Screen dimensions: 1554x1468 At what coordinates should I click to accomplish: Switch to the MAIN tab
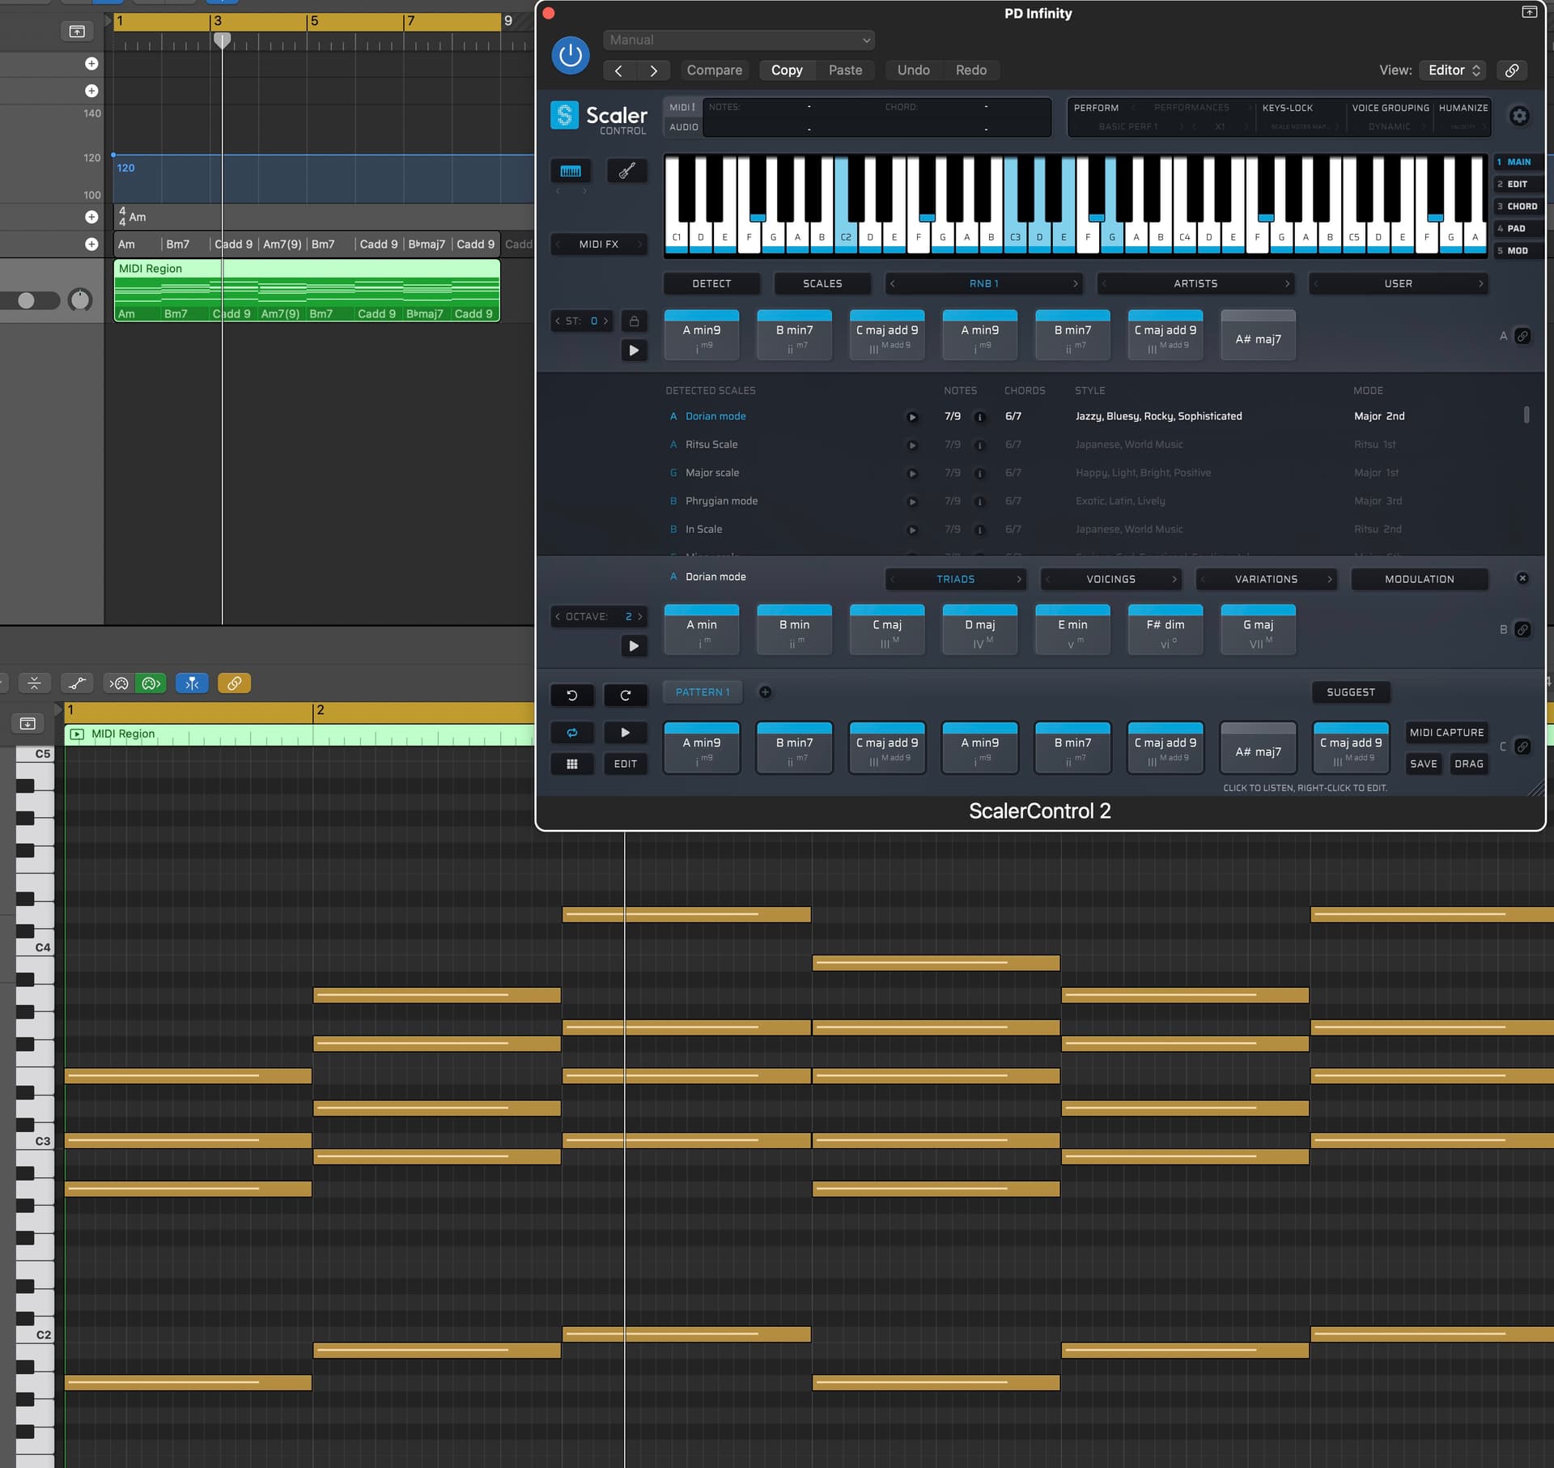1518,162
